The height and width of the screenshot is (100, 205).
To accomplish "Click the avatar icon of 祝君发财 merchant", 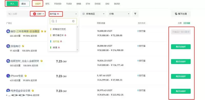I will point(8,61).
